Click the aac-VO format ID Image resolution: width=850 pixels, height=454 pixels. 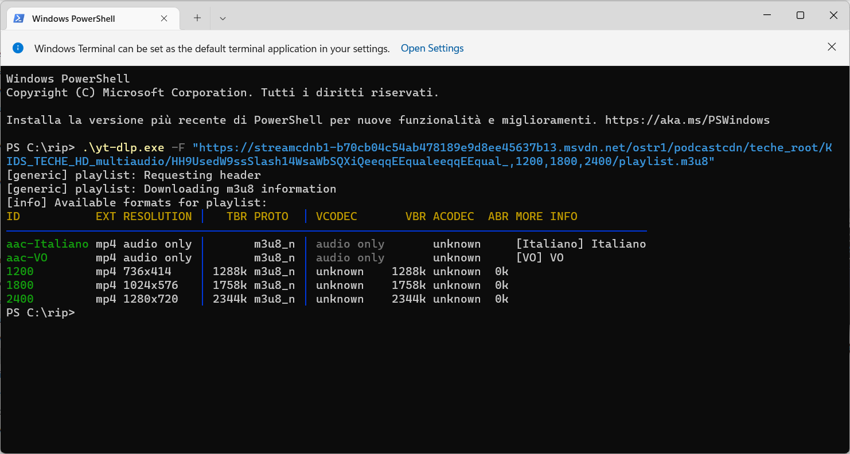[27, 258]
